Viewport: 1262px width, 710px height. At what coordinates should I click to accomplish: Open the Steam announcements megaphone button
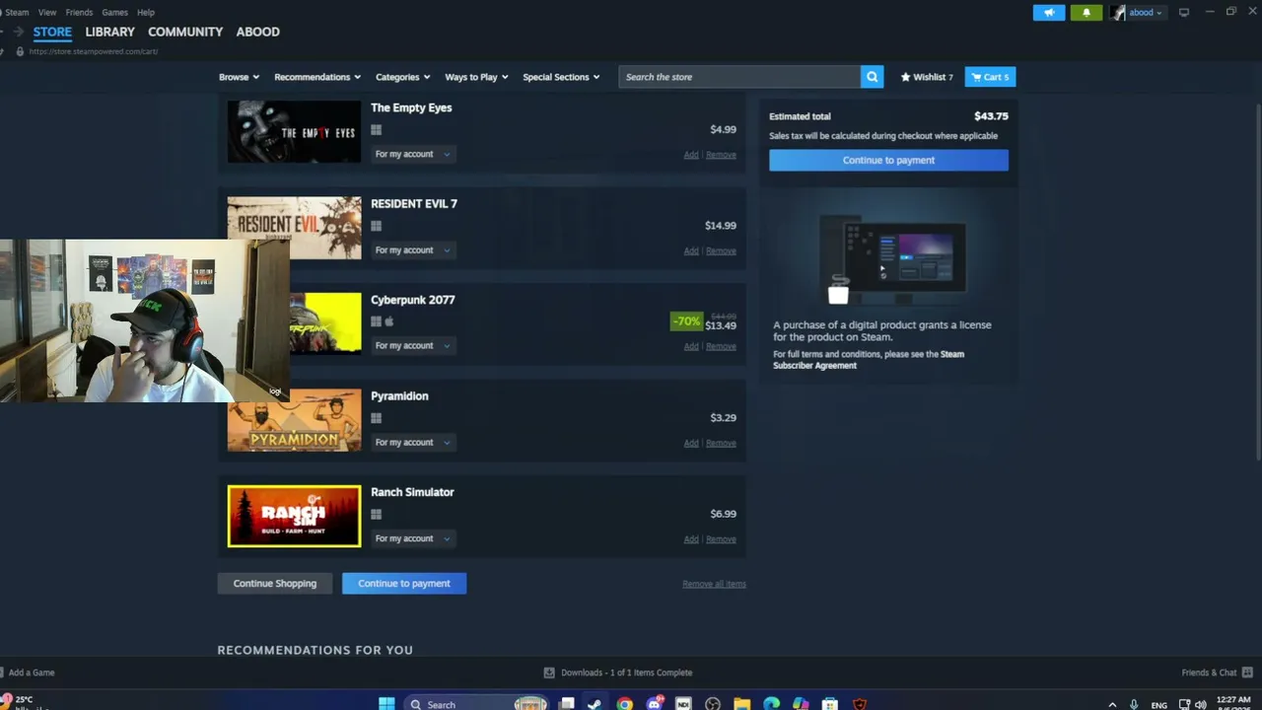[x=1049, y=13]
